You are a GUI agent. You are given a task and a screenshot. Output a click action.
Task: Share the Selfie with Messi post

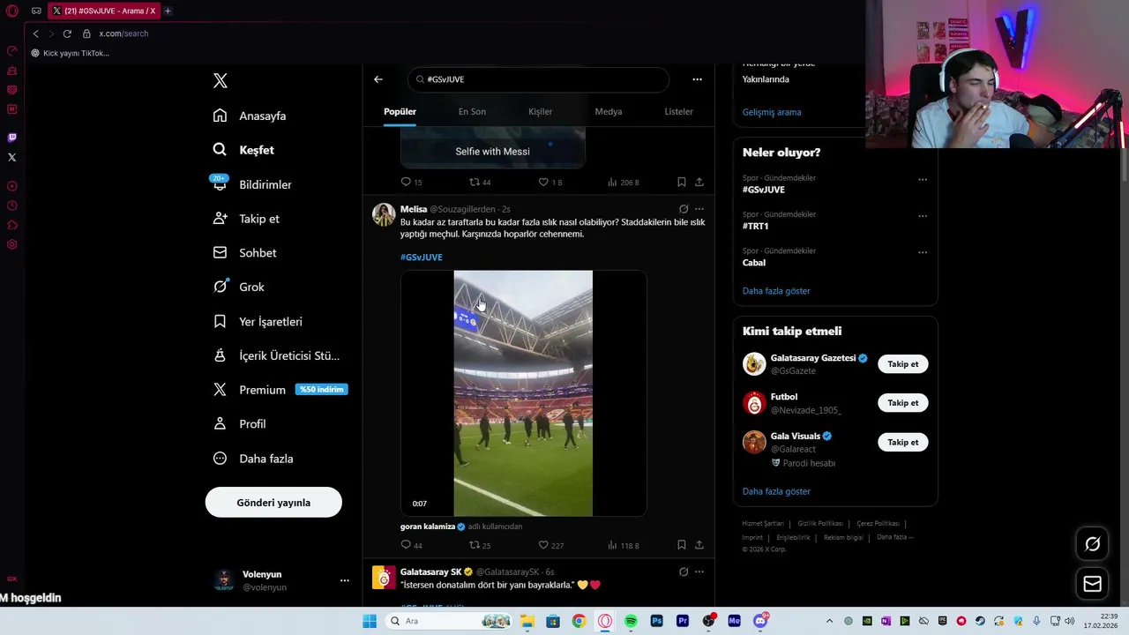point(699,182)
